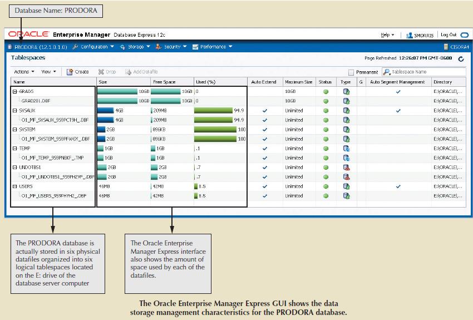Open the View dropdown
Viewport: 473px width, 320px height.
(48, 72)
